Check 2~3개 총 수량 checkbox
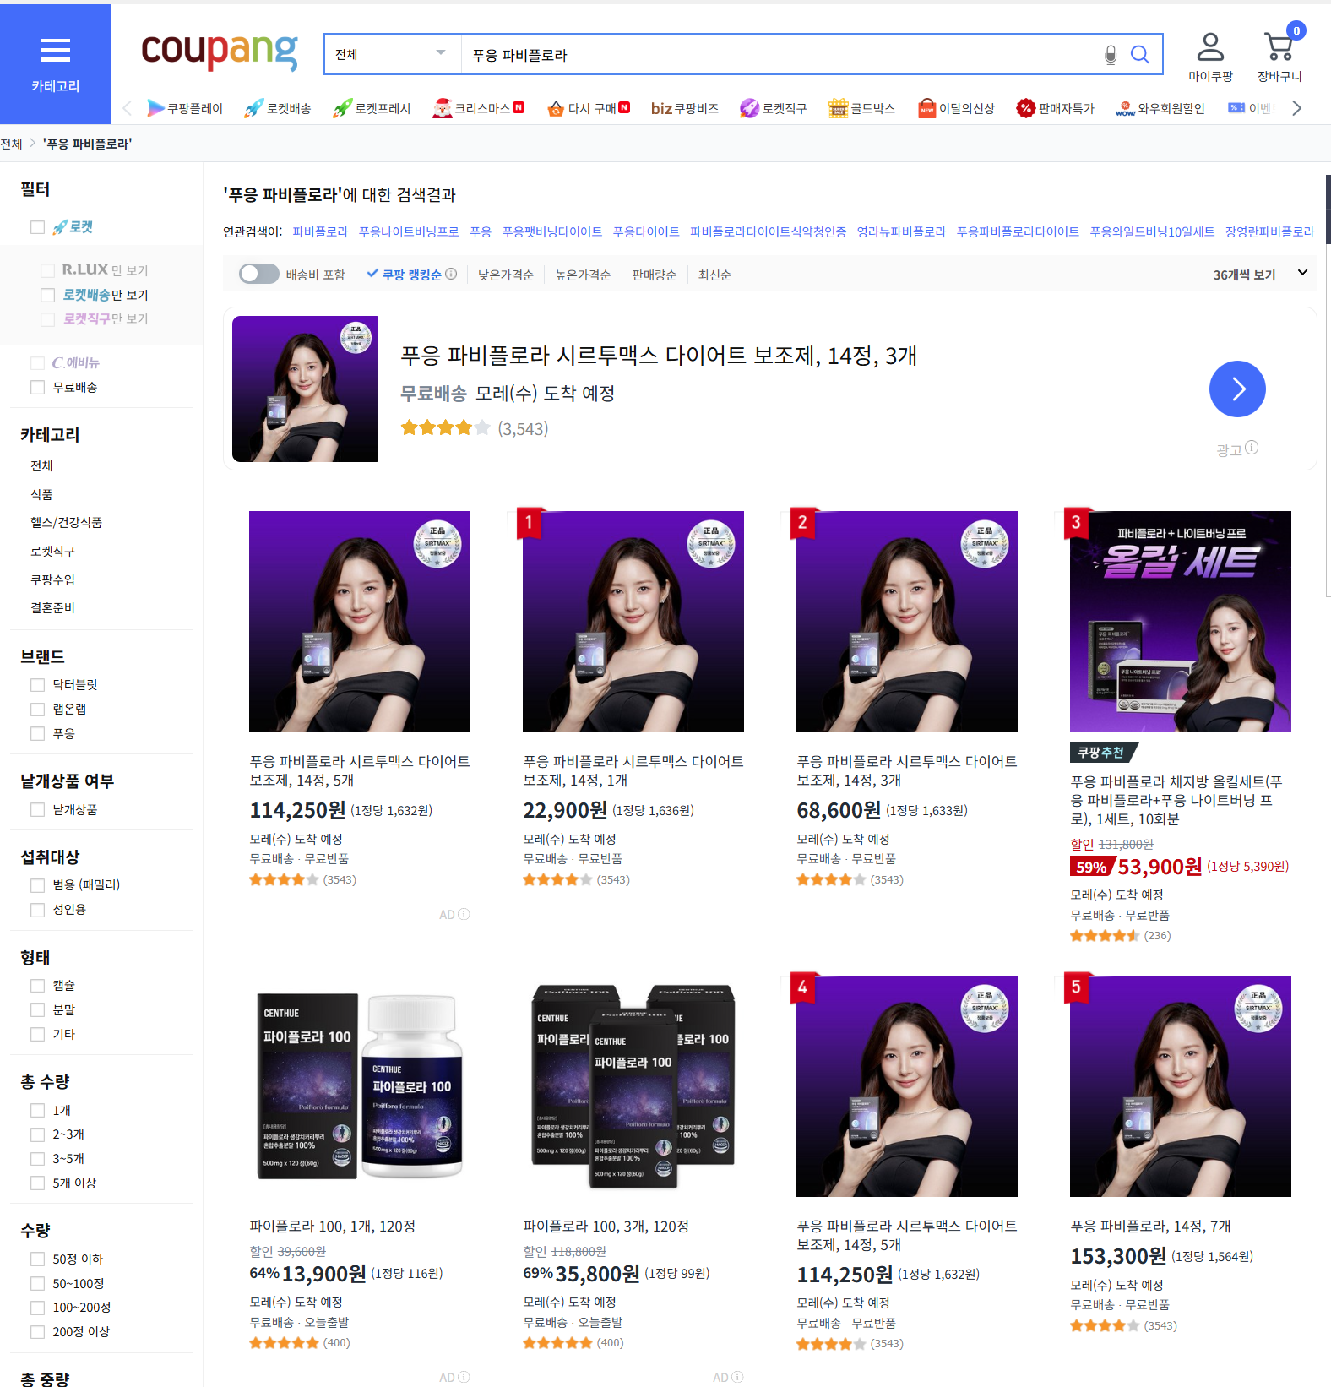Image resolution: width=1331 pixels, height=1387 pixels. pos(37,1134)
